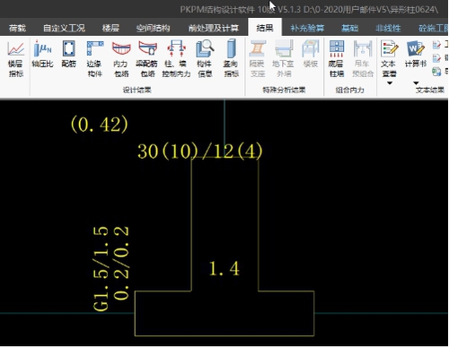
Task: Open the 砼施工图 tab at the right edge
Action: pyautogui.click(x=433, y=28)
